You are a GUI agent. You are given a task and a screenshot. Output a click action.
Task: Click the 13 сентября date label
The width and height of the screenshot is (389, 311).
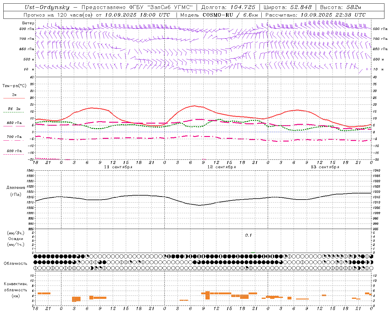[325, 167]
